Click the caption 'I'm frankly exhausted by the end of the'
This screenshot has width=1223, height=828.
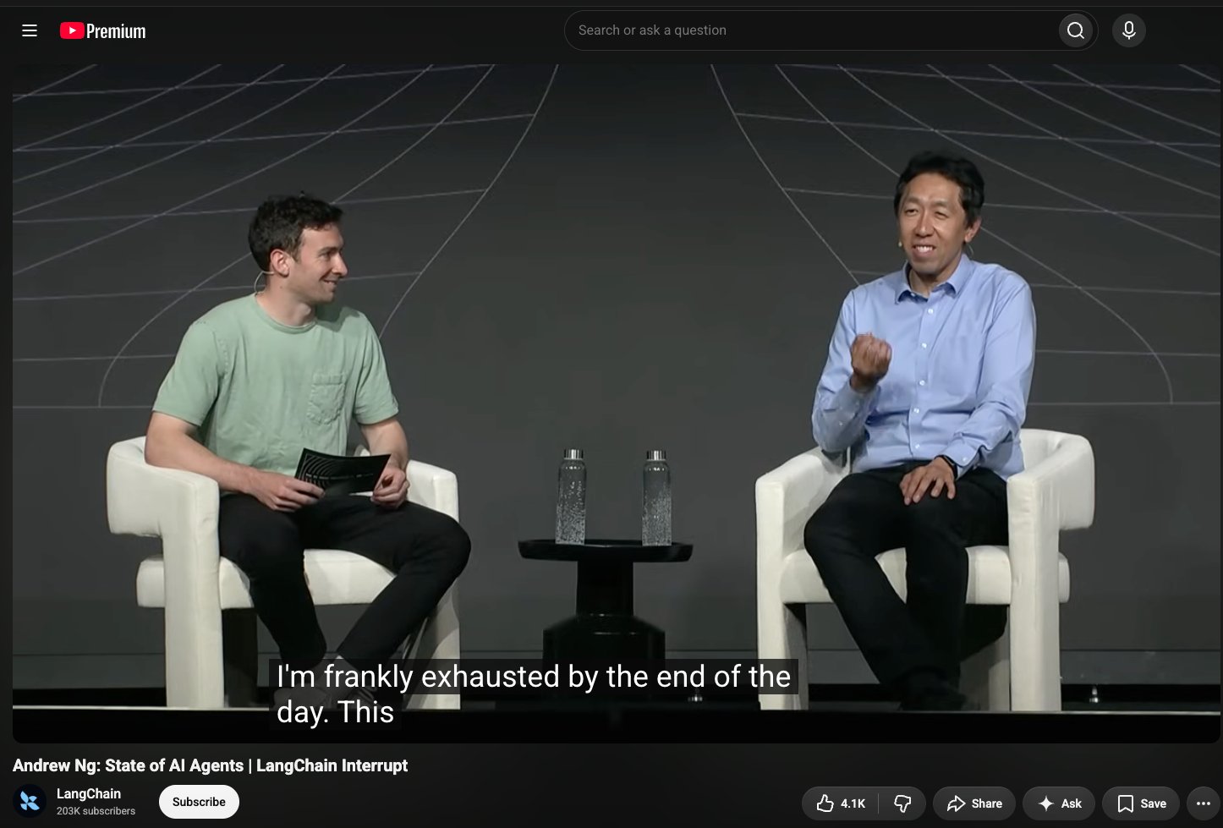click(534, 677)
